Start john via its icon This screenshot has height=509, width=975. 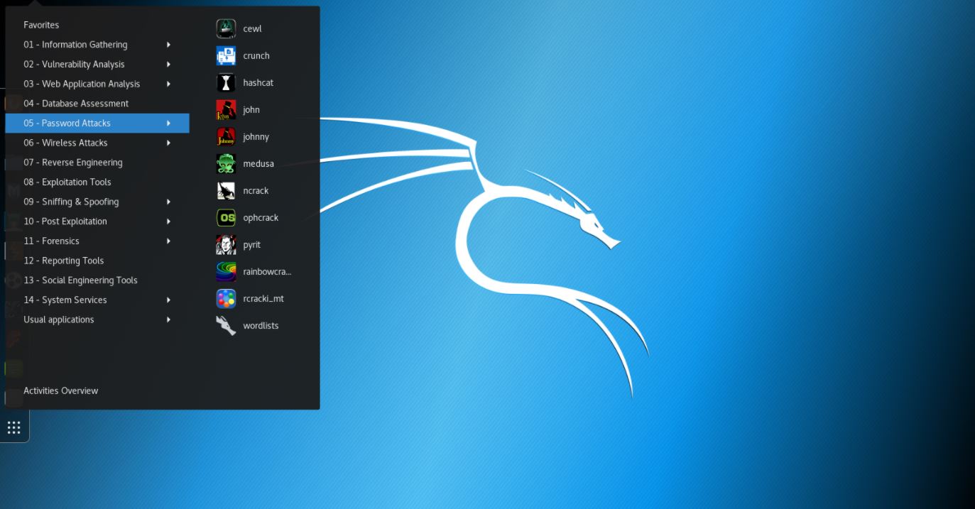(x=226, y=110)
